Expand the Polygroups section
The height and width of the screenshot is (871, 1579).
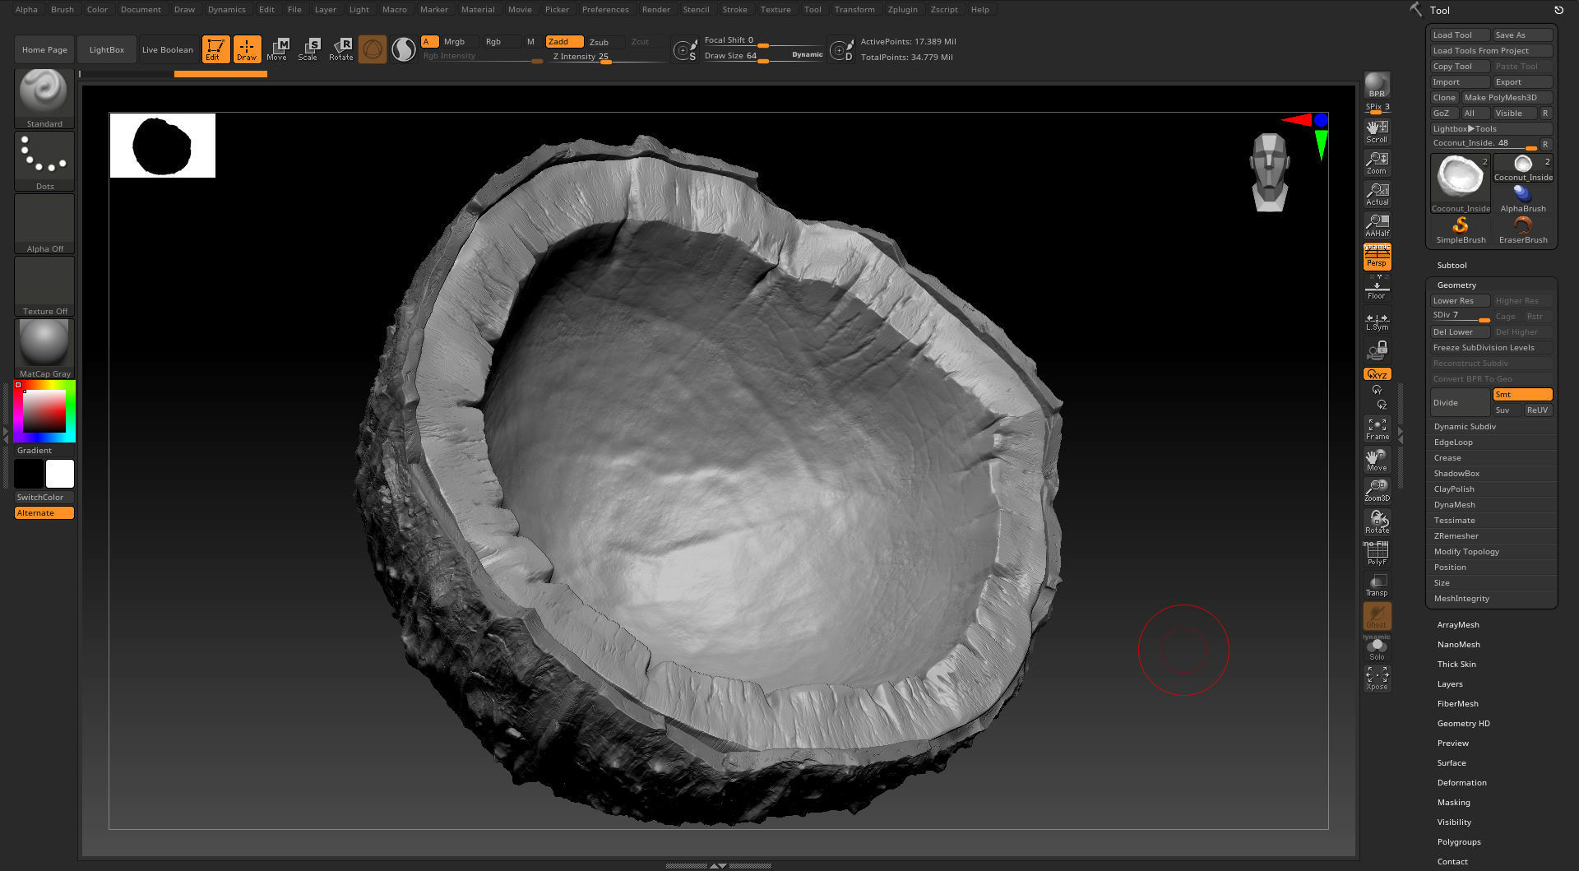[1459, 841]
